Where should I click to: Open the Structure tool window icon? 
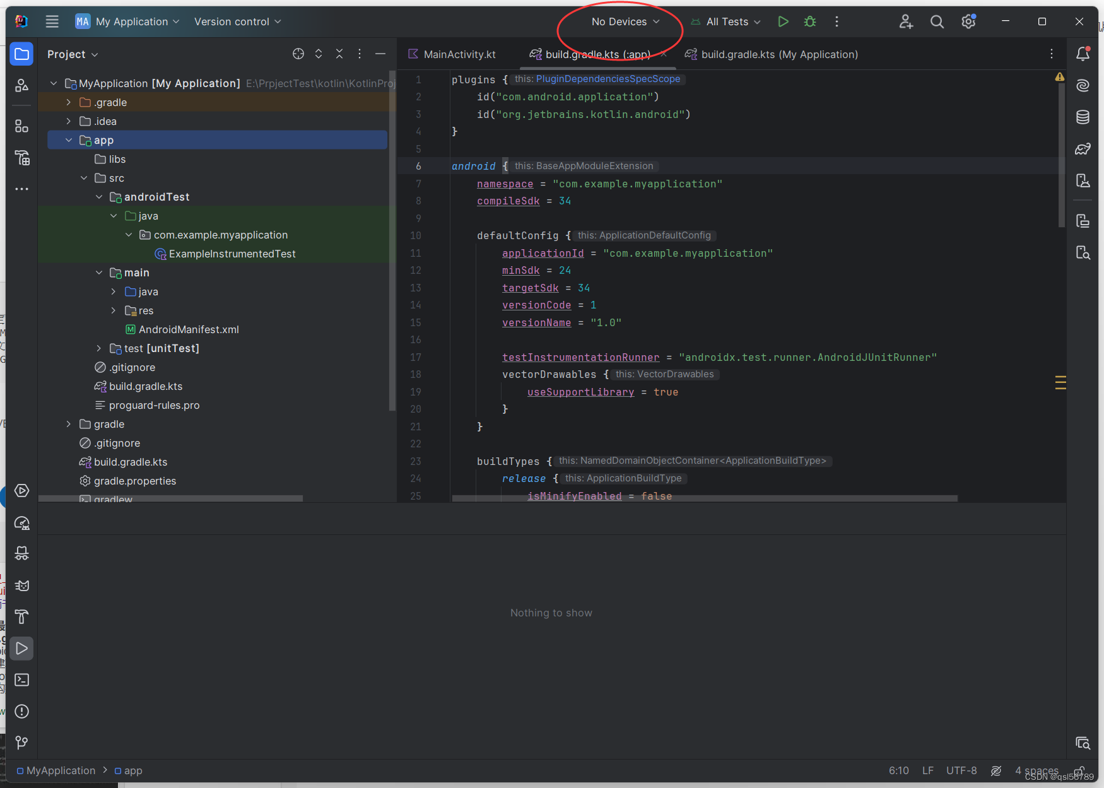(x=21, y=126)
